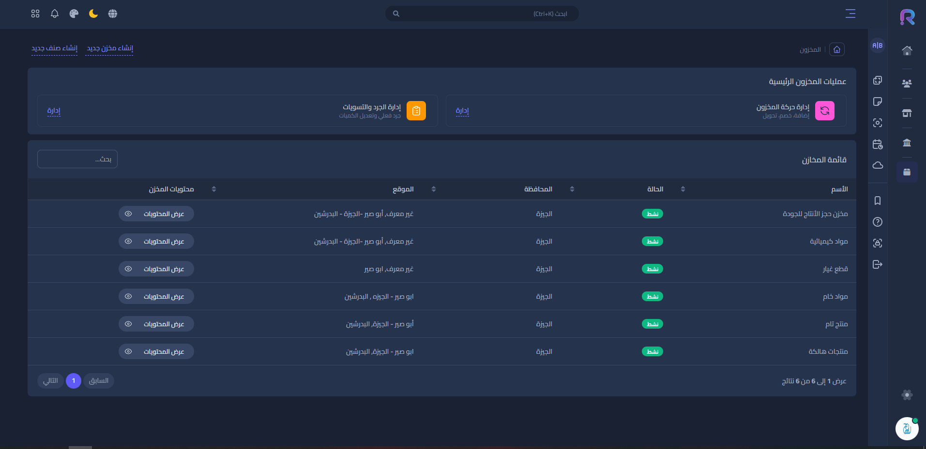The width and height of the screenshot is (926, 449).
Task: Sort table by الحالة column
Action: click(683, 189)
